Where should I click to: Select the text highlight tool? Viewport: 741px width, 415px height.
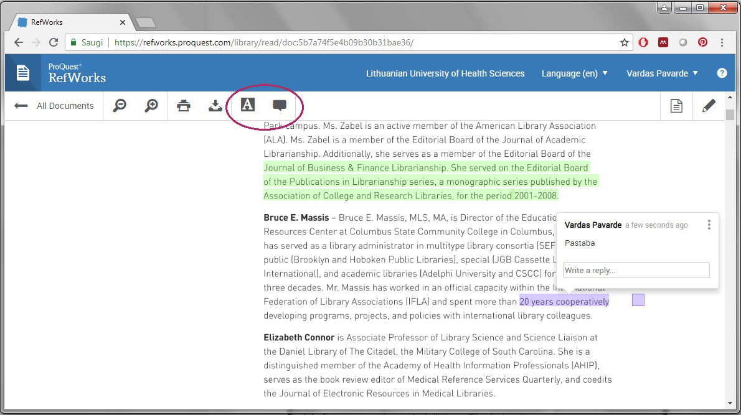pyautogui.click(x=248, y=105)
